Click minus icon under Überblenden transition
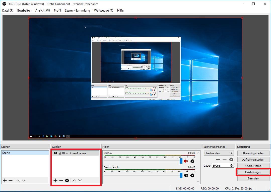 [x=224, y=159]
